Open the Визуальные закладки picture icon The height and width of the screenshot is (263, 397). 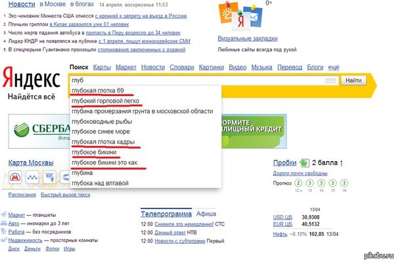241,16
